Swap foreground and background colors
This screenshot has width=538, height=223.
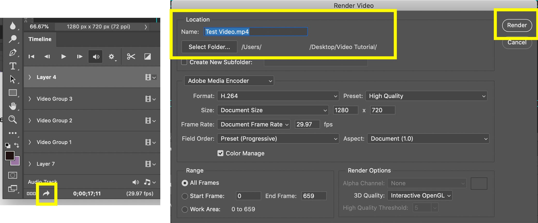pyautogui.click(x=17, y=145)
